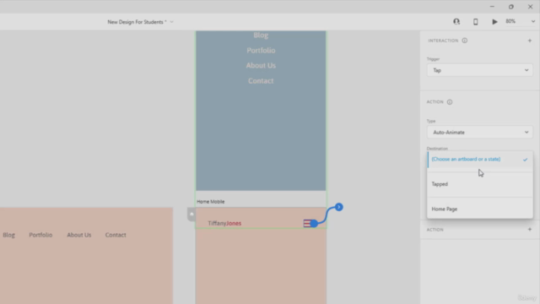Select "Choose an artboard or a state" option
The width and height of the screenshot is (540, 304).
tap(480, 160)
